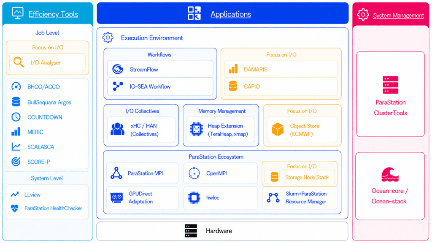Image resolution: width=432 pixels, height=243 pixels.
Task: Click the LLview trend arrow icon
Action: pyautogui.click(x=15, y=194)
